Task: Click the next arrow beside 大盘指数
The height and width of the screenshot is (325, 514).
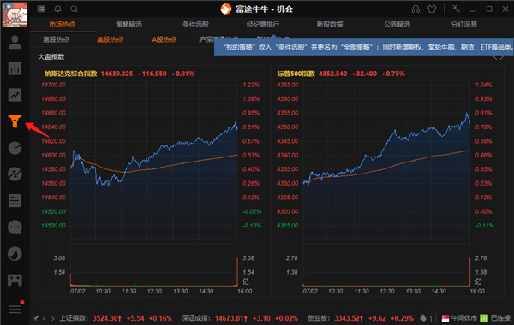Action: pyautogui.click(x=502, y=57)
